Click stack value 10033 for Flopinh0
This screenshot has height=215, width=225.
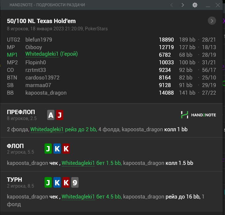pyautogui.click(x=166, y=63)
